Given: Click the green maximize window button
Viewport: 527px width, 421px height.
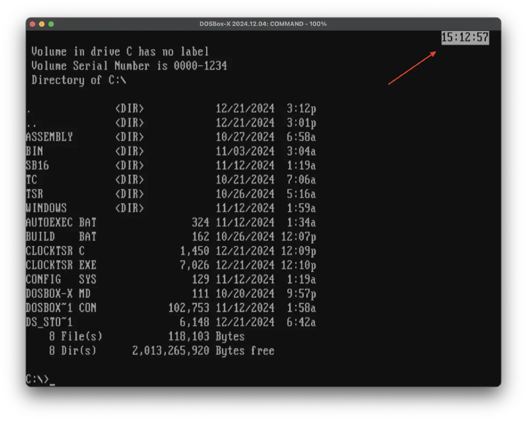Looking at the screenshot, I should 51,24.
